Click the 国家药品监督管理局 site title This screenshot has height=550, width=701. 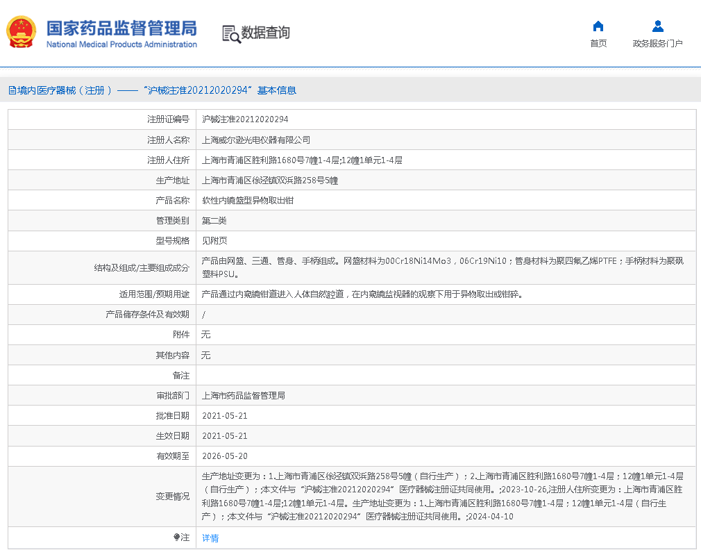pos(121,28)
